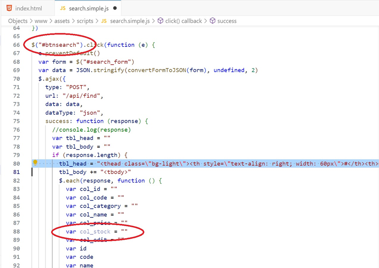Click line number 81 in the gutter
Image resolution: width=379 pixels, height=268 pixels.
tap(17, 172)
